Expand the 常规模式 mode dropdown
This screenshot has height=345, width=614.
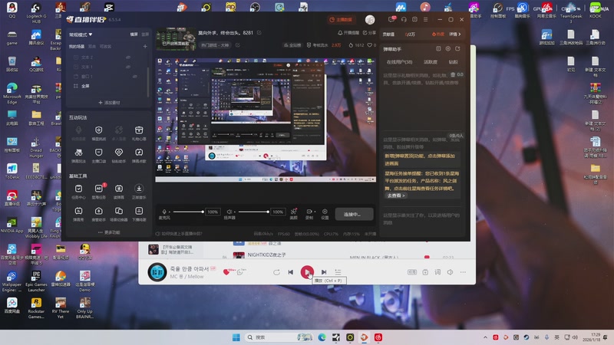[81, 34]
